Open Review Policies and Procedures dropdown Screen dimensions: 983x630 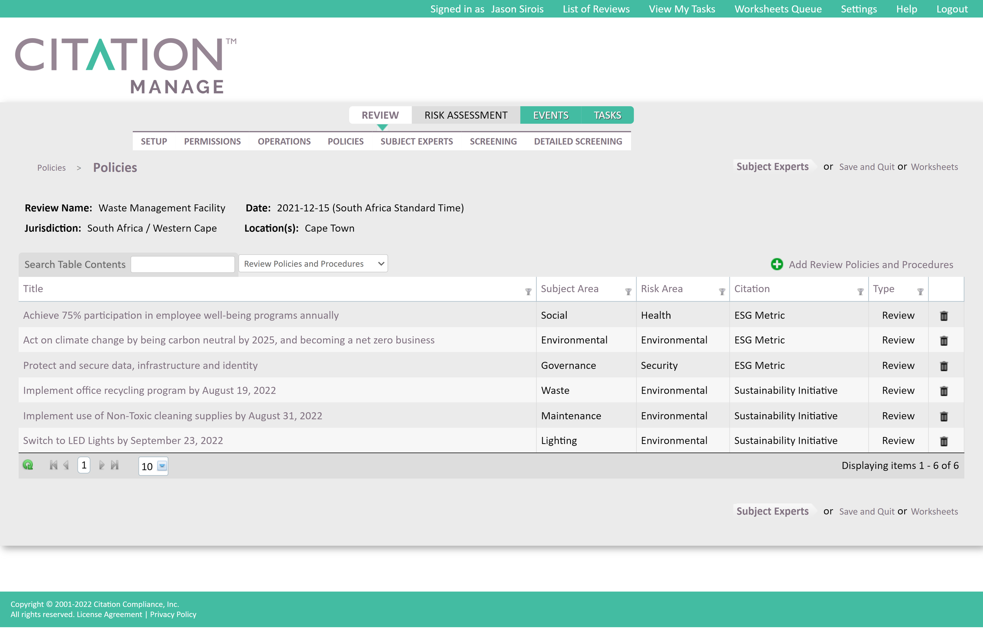click(x=313, y=264)
